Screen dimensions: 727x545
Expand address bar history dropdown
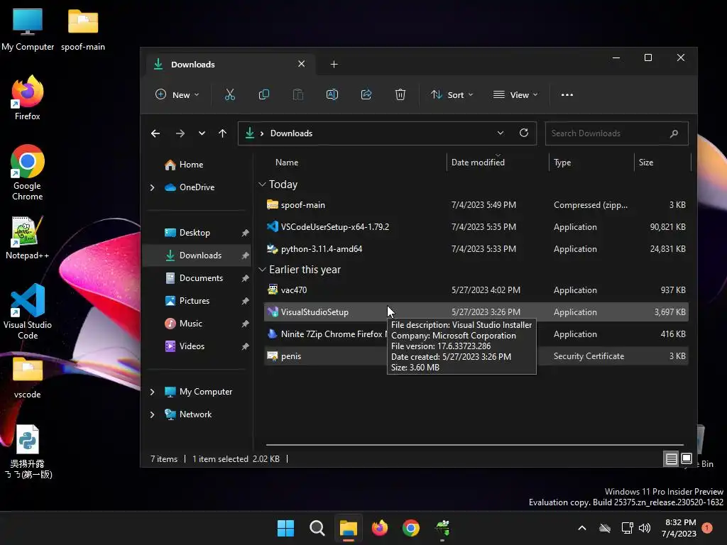tap(501, 133)
